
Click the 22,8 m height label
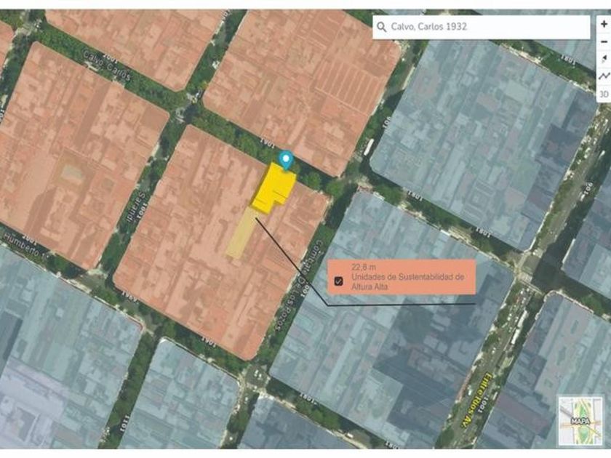coord(365,266)
